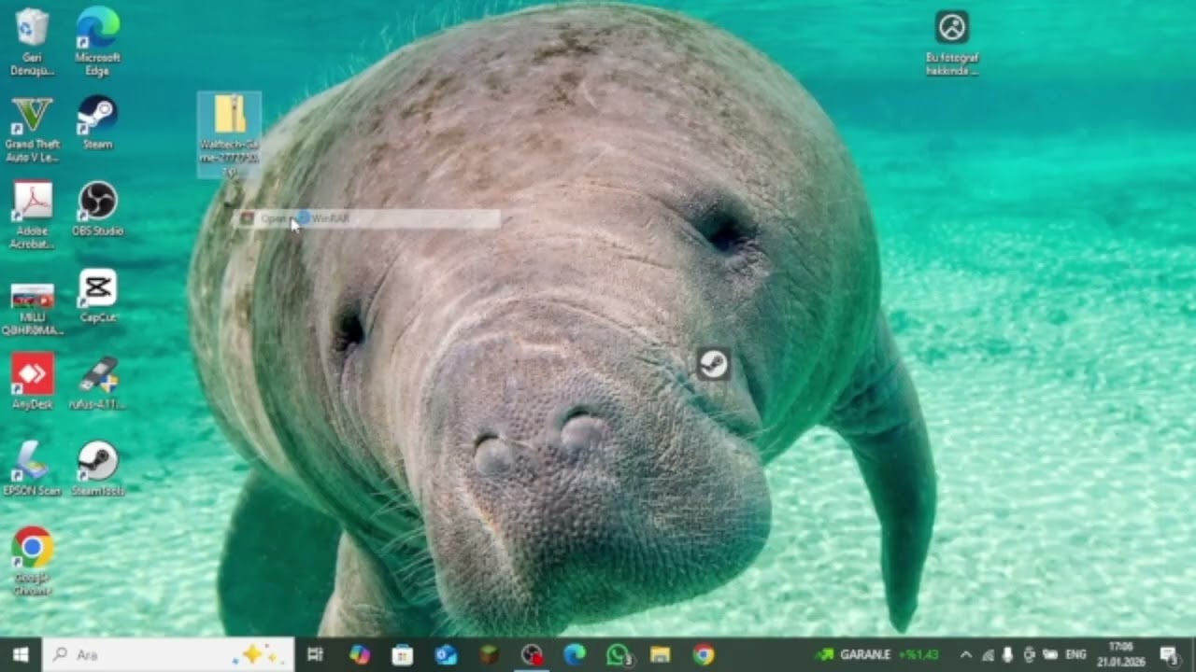Select the Google Chrome desktop shortcut
Screen dimensions: 1196x672
(x=33, y=561)
